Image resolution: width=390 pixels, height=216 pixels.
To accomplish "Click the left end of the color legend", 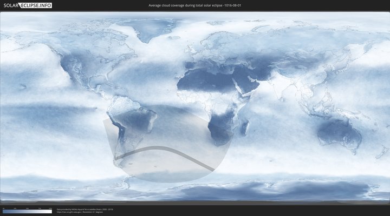I will [x=3, y=212].
